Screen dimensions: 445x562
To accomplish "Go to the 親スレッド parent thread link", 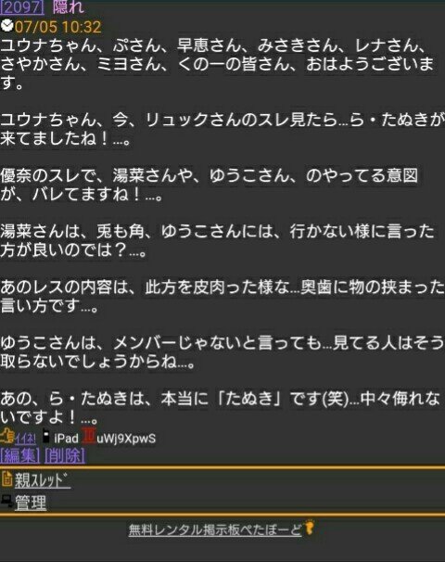I will point(43,480).
